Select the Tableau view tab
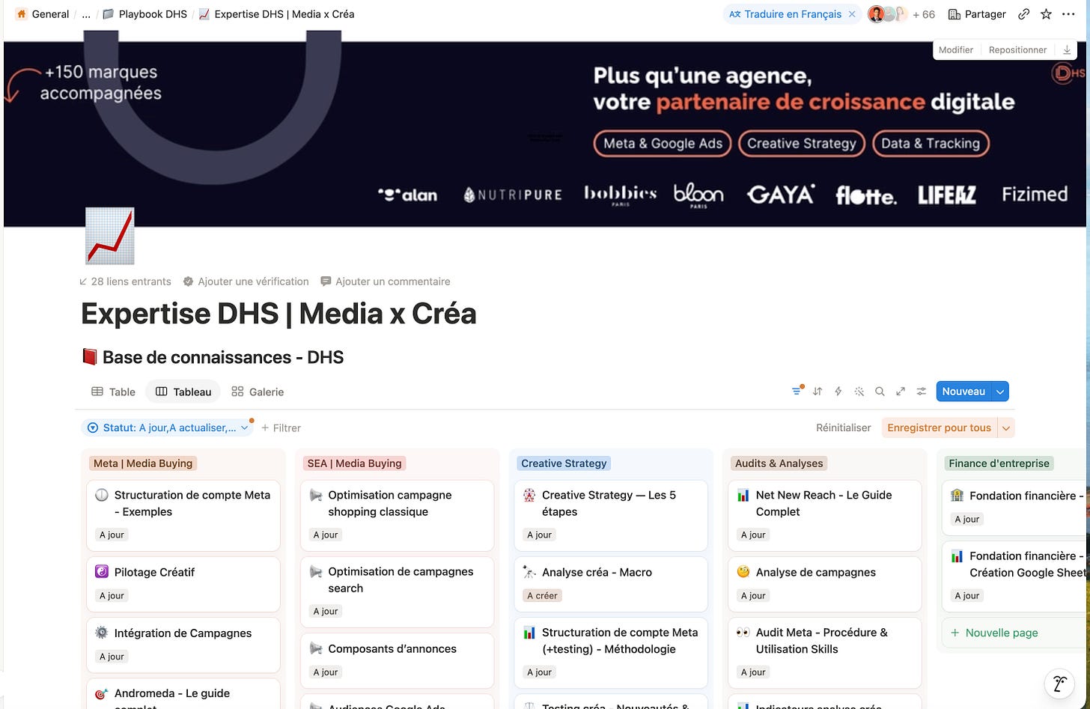The height and width of the screenshot is (709, 1090). pos(183,392)
